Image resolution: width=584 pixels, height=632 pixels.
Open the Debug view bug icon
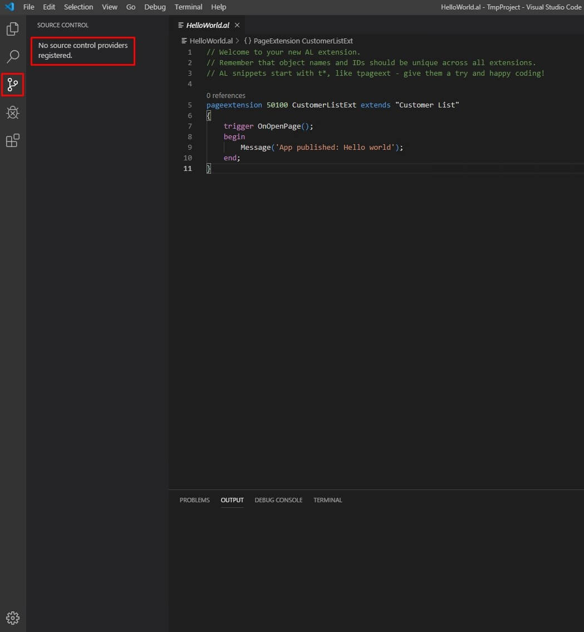coord(12,112)
